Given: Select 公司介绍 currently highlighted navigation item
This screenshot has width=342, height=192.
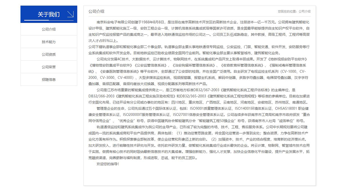Looking at the screenshot, I should [49, 29].
